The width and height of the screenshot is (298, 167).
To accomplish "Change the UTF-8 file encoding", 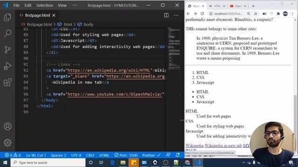I will coord(76,155).
